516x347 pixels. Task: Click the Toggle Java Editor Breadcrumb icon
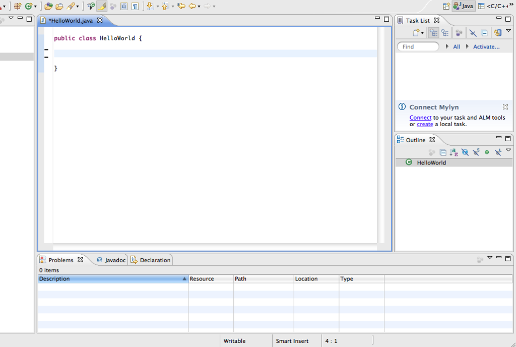[x=91, y=6]
